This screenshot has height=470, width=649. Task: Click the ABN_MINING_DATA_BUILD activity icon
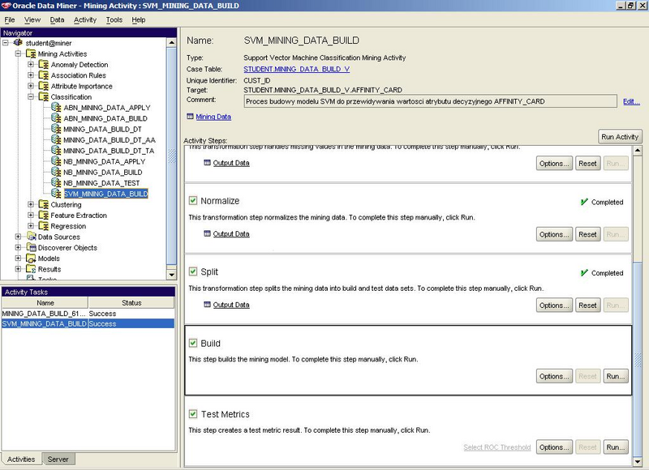coord(56,117)
